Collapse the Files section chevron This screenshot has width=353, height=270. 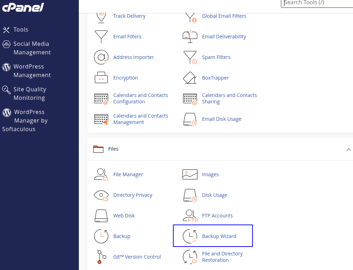point(348,149)
